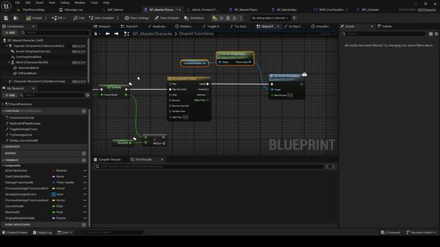Click the green Play button
440x247 pixels.
click(x=214, y=18)
